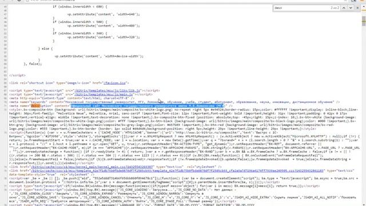Click the meta http-equiv Content-Type line
Image resolution: width=366 pixels, height=206 pixels.
[72, 98]
